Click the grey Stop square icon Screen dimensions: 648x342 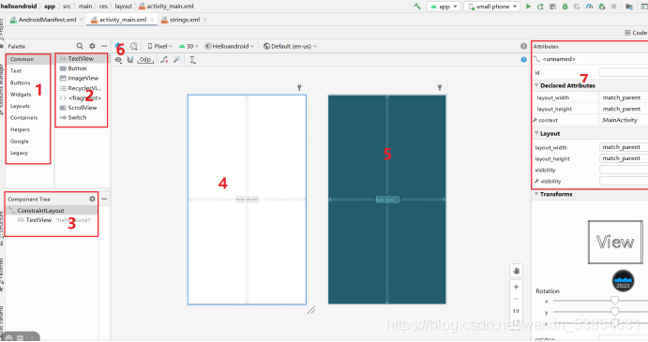point(614,7)
